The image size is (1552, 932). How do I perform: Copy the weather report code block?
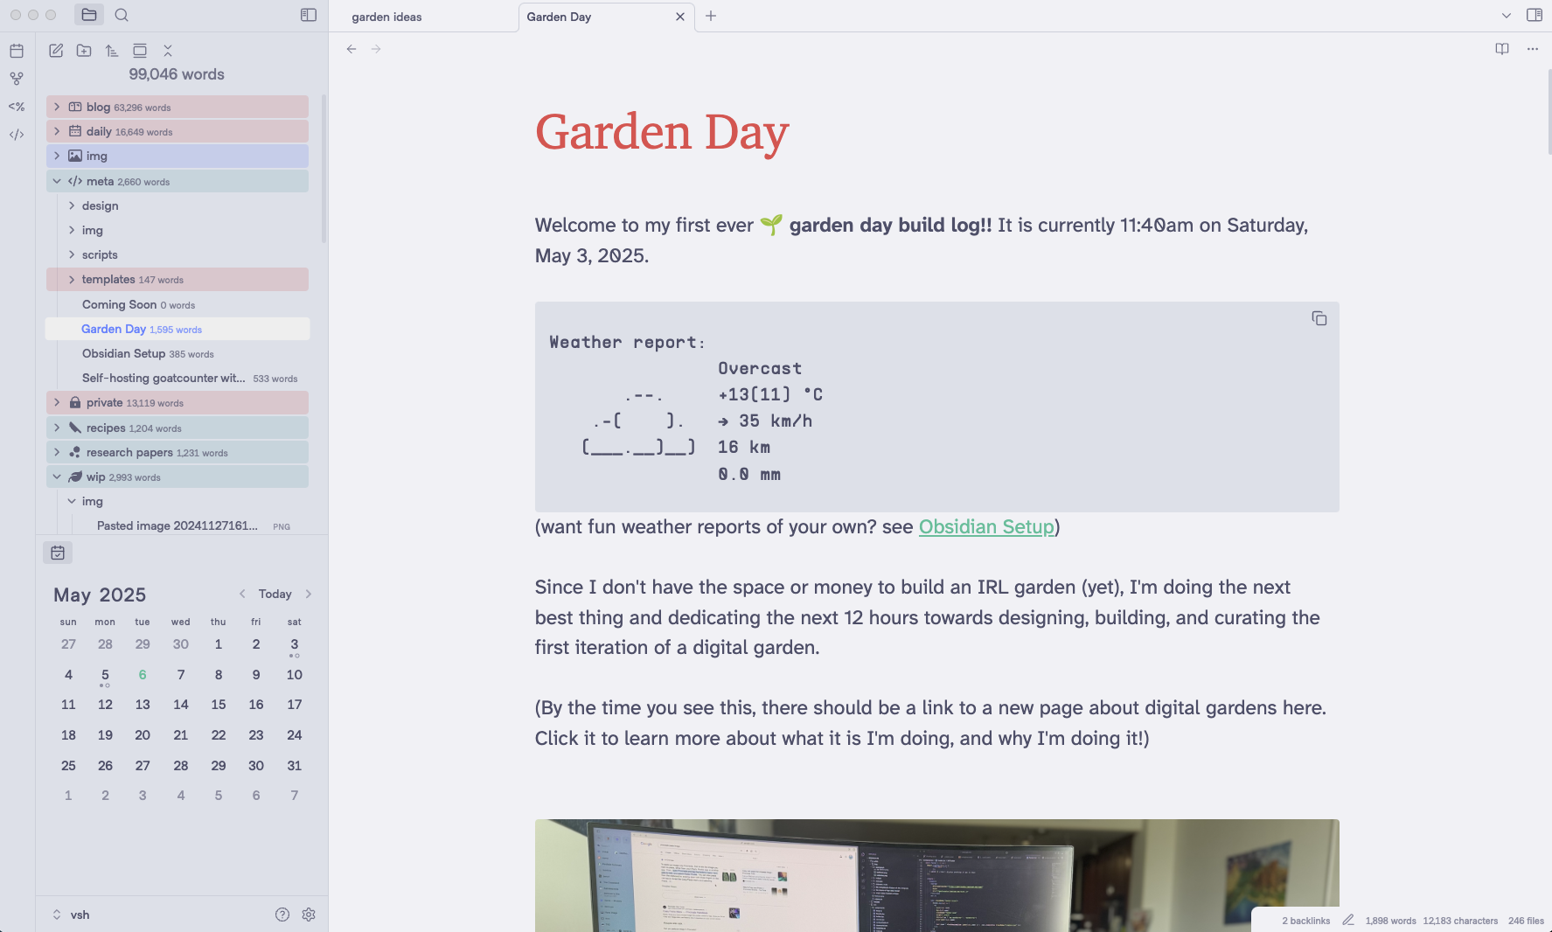[x=1319, y=318]
